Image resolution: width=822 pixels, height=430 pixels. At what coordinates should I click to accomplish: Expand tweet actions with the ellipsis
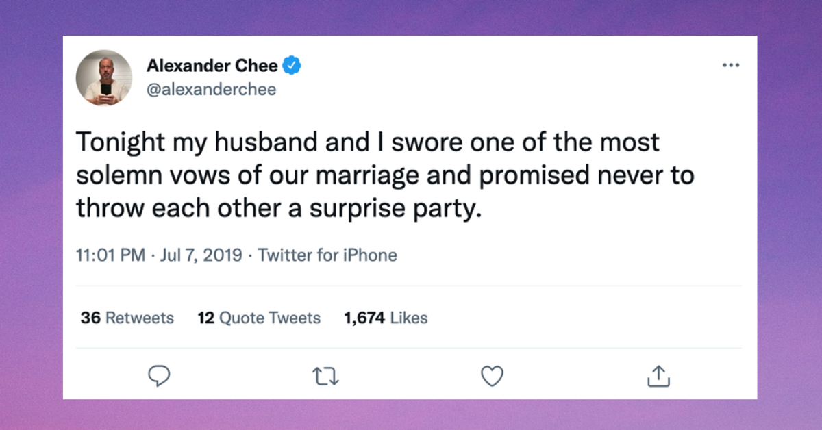(x=731, y=65)
